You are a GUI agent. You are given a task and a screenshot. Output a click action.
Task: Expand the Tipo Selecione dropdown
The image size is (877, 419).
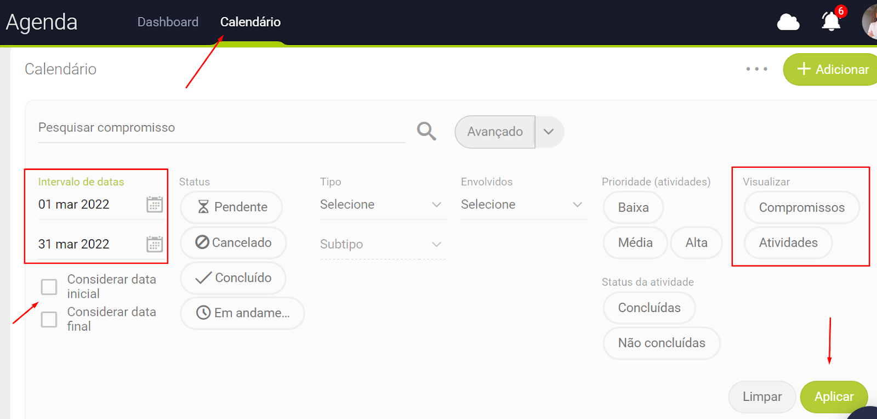pyautogui.click(x=383, y=205)
